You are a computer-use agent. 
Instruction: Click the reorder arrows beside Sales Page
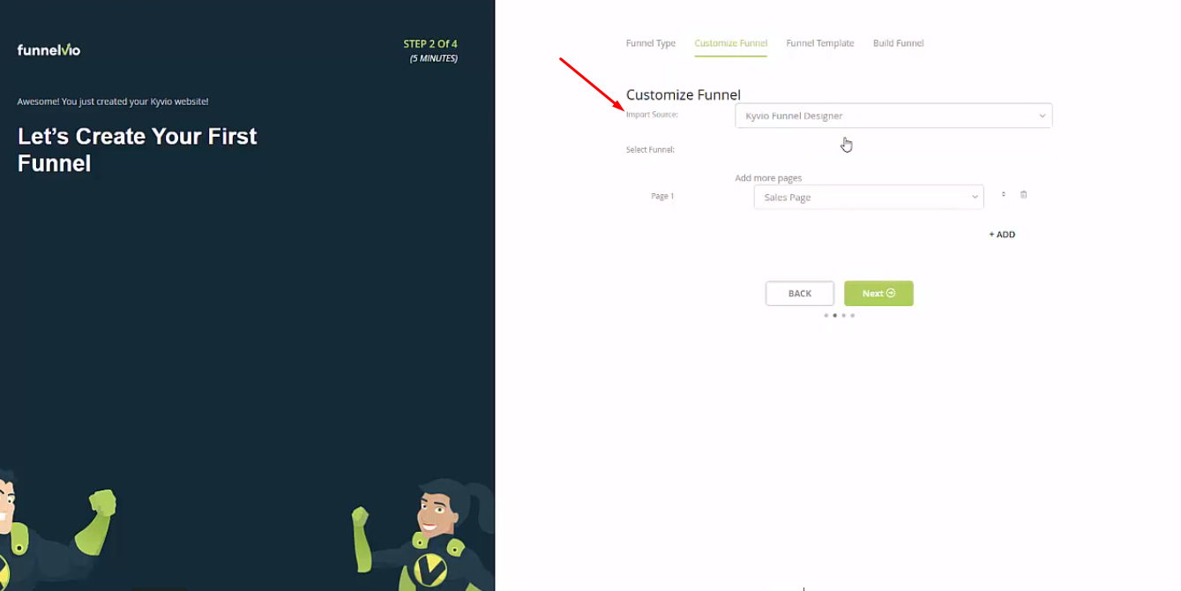[1003, 194]
